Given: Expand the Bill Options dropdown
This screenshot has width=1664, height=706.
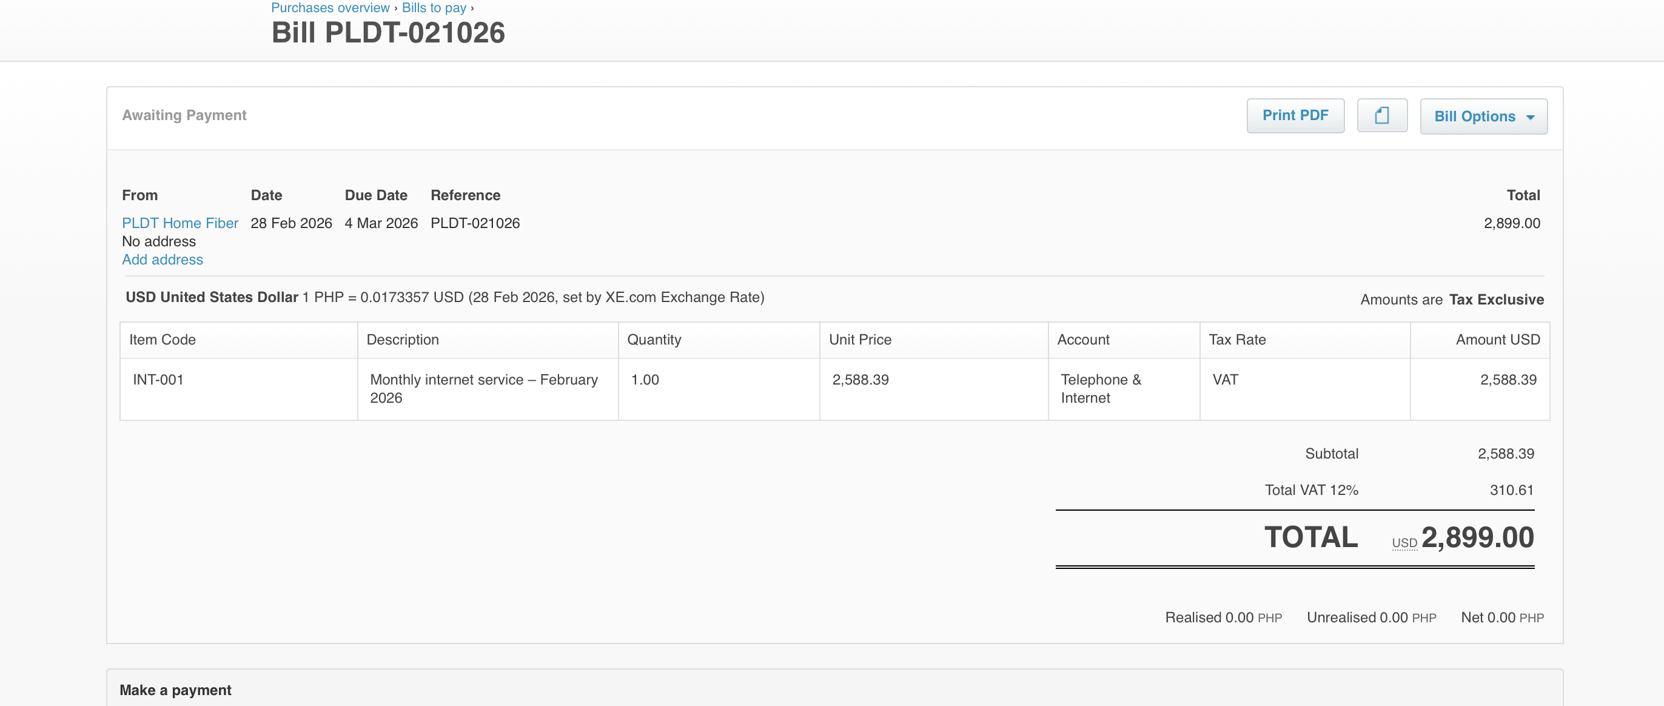Looking at the screenshot, I should tap(1483, 116).
